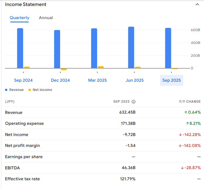The width and height of the screenshot is (204, 189).
Task: Click the blue Revenue legend dot
Action: (6, 90)
